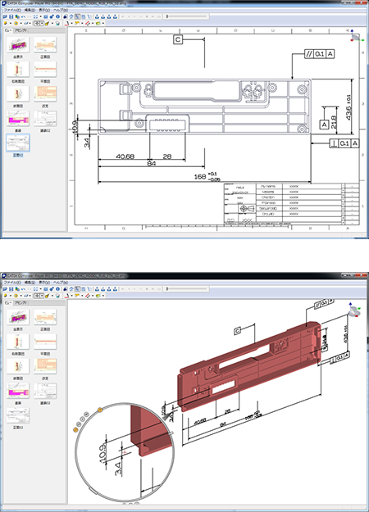
Task: Open the ファイル menu in lower window
Action: 12,283
